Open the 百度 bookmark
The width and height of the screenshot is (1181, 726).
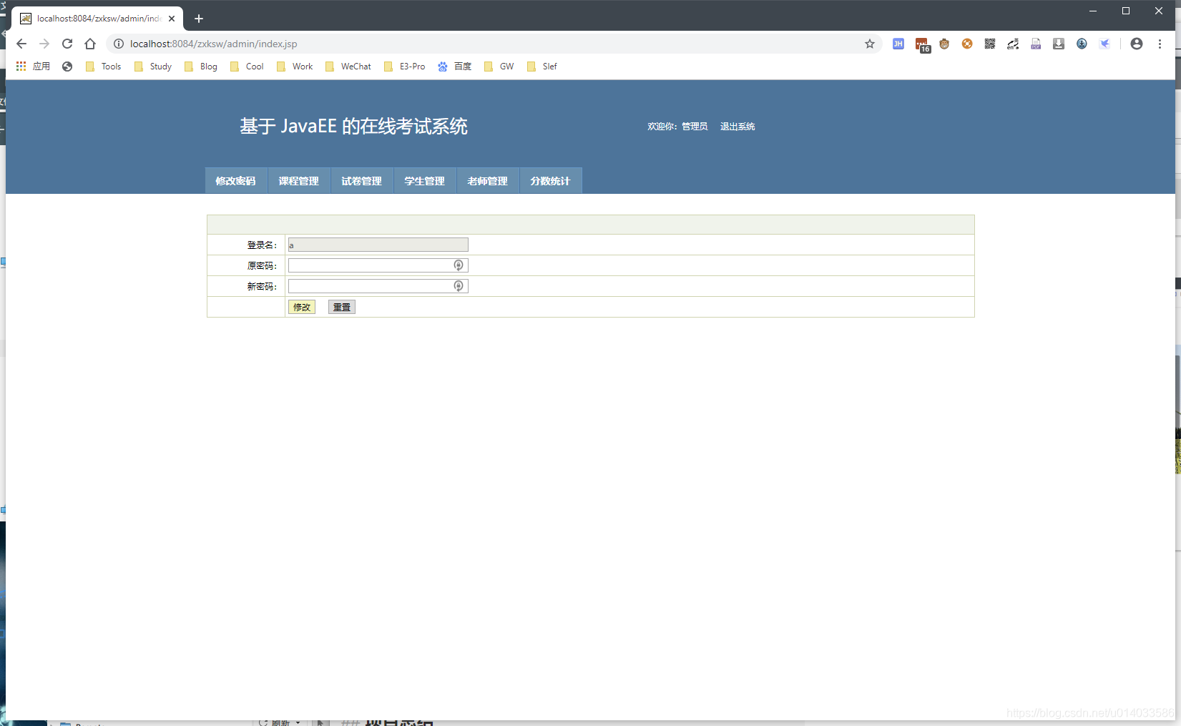[x=455, y=67]
